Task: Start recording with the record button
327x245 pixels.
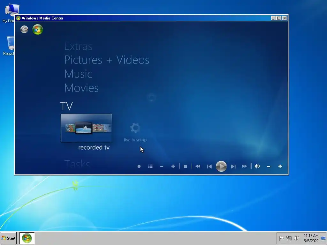Action: pyautogui.click(x=139, y=166)
